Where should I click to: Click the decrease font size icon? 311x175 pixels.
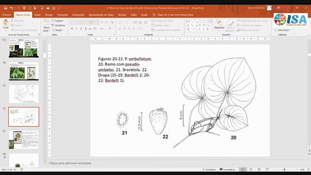106,22
